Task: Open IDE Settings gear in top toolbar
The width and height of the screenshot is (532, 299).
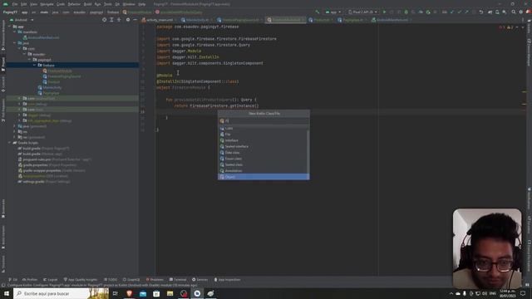Action: click(x=521, y=12)
